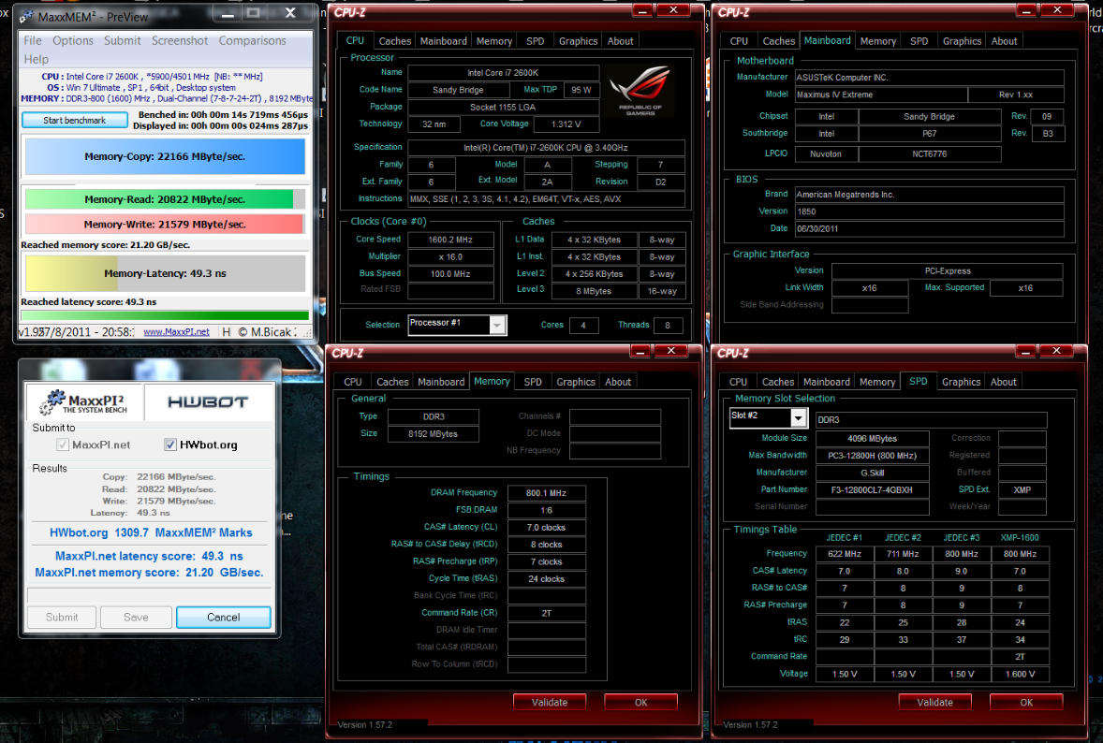
Task: Click the BIOS date 06/30/2011
Action: [x=929, y=228]
